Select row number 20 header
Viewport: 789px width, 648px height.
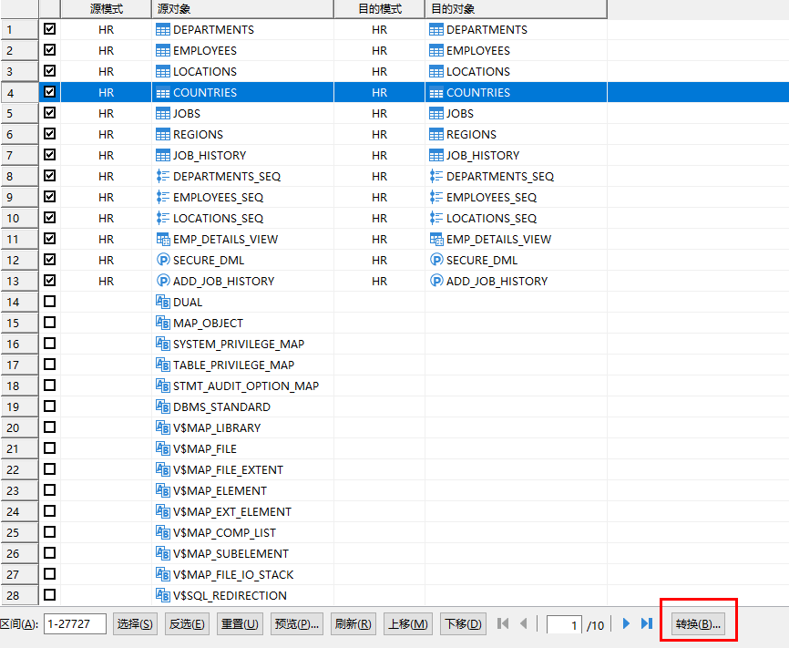tap(20, 427)
